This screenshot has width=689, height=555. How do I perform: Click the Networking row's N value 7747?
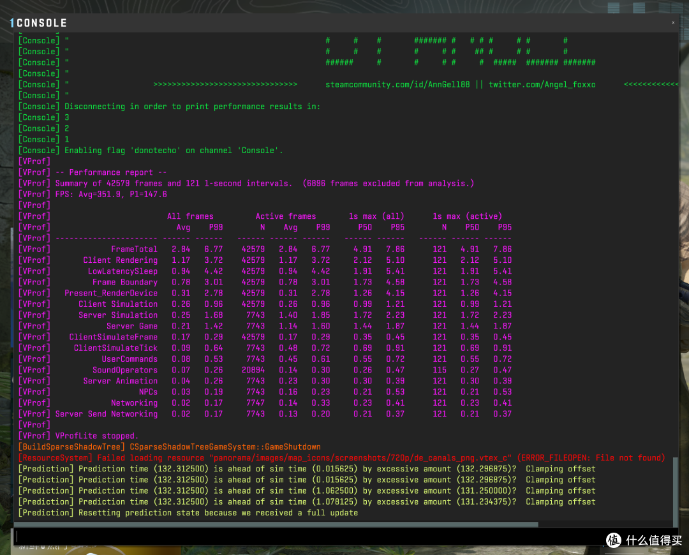(x=255, y=403)
